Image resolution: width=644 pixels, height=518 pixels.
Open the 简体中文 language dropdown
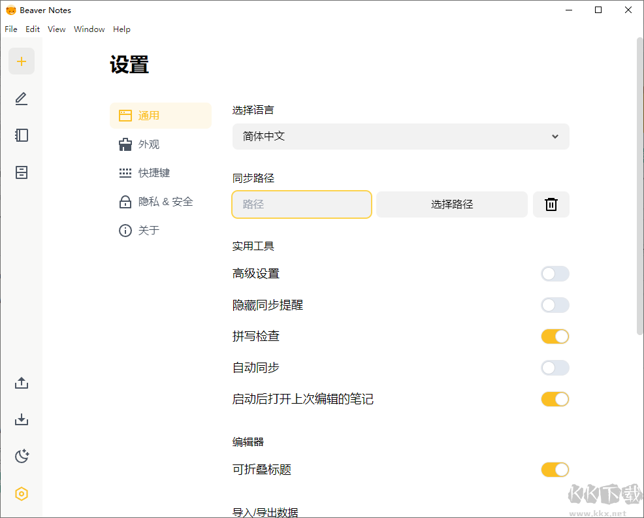pos(400,137)
